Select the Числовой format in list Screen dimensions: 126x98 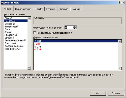[16, 21]
